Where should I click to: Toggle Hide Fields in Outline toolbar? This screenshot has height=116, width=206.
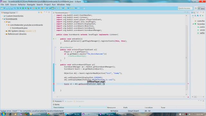(195, 15)
